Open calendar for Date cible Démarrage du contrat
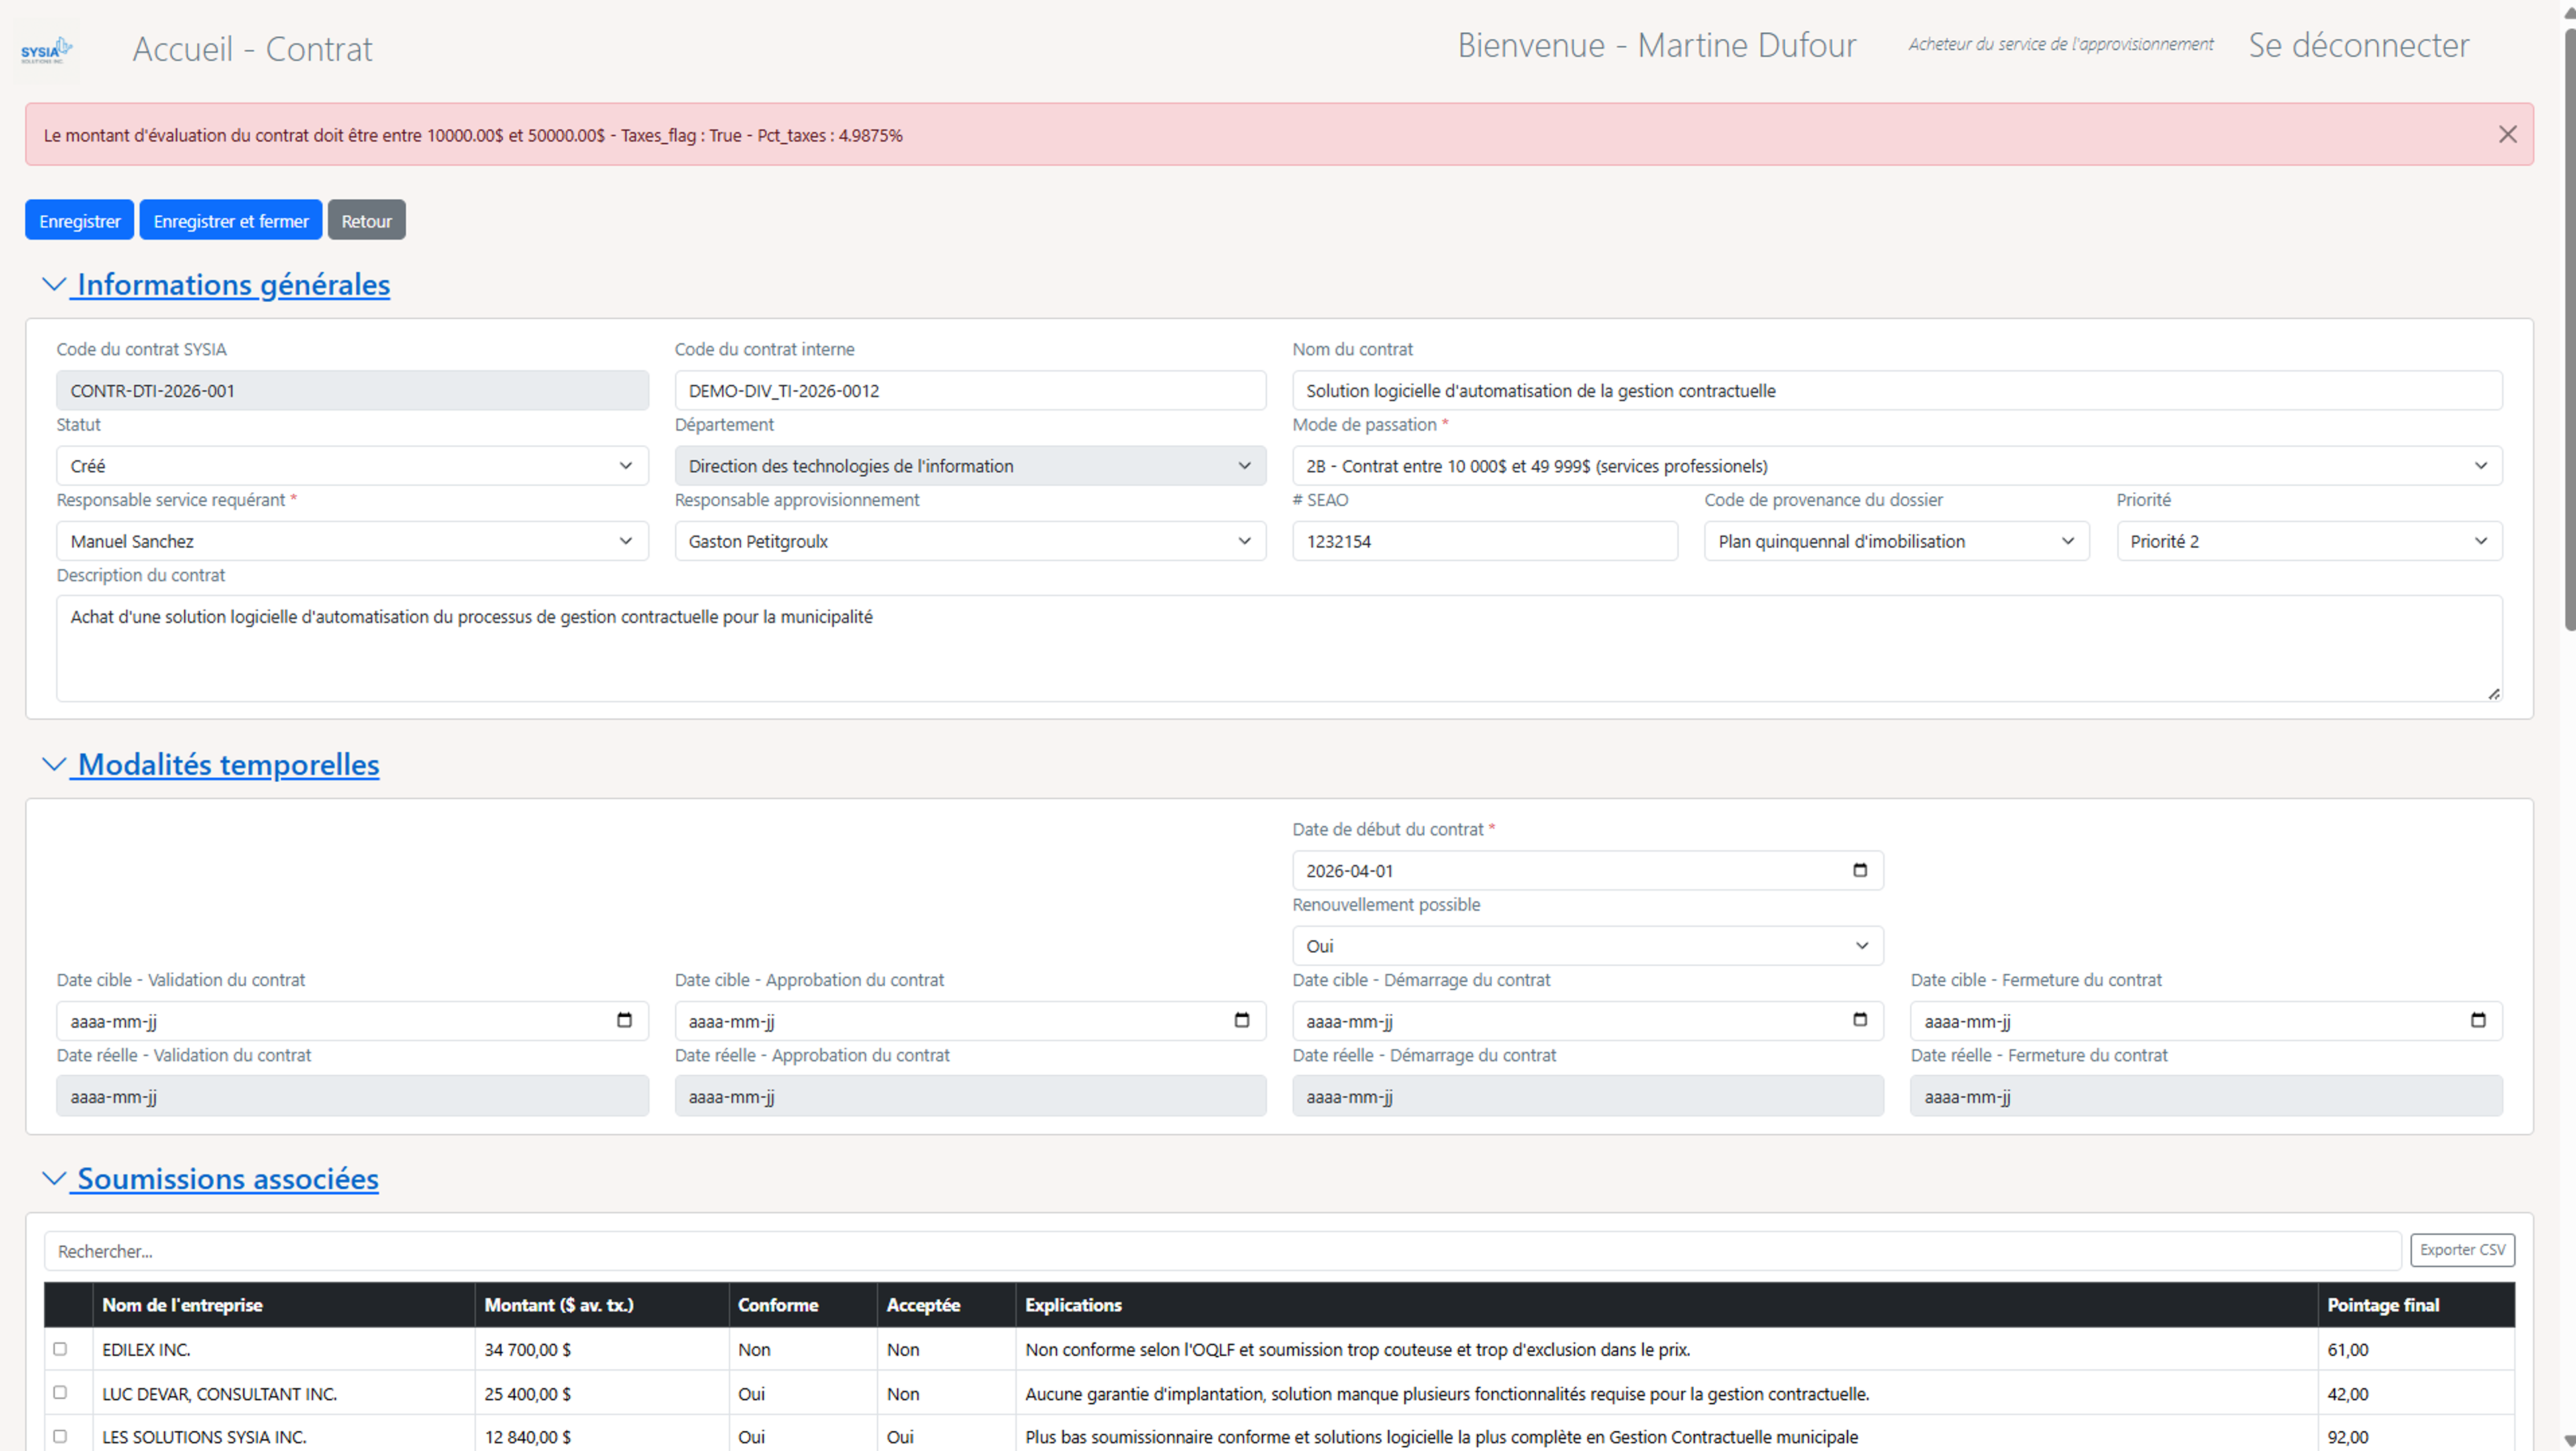The image size is (2576, 1451). (1859, 1021)
